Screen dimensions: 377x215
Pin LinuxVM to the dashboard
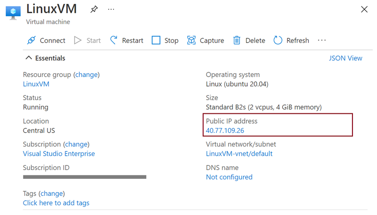pos(94,9)
